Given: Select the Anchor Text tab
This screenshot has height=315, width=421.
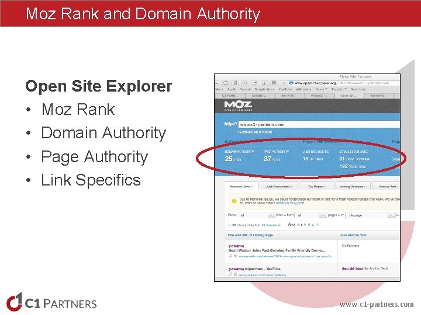Looking at the screenshot, I should click(387, 187).
